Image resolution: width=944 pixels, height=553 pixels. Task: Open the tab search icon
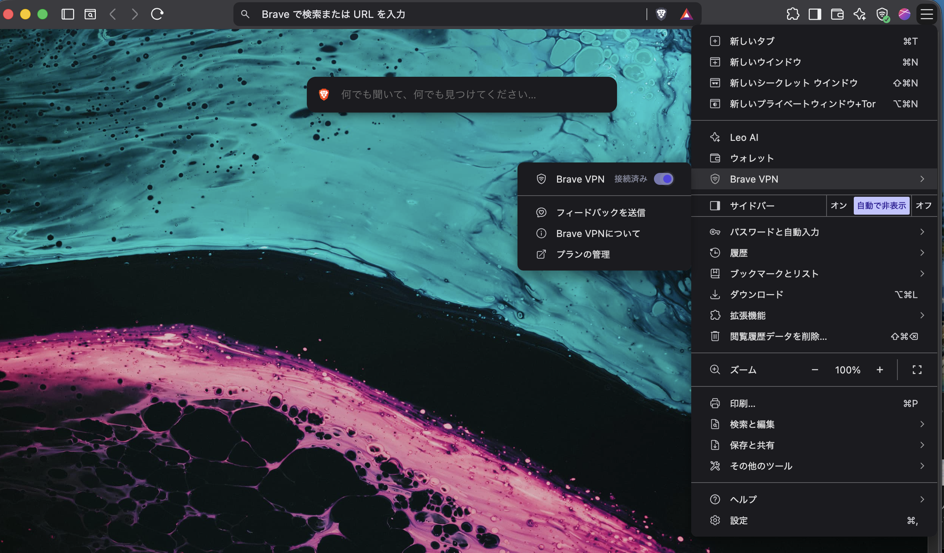click(x=90, y=14)
